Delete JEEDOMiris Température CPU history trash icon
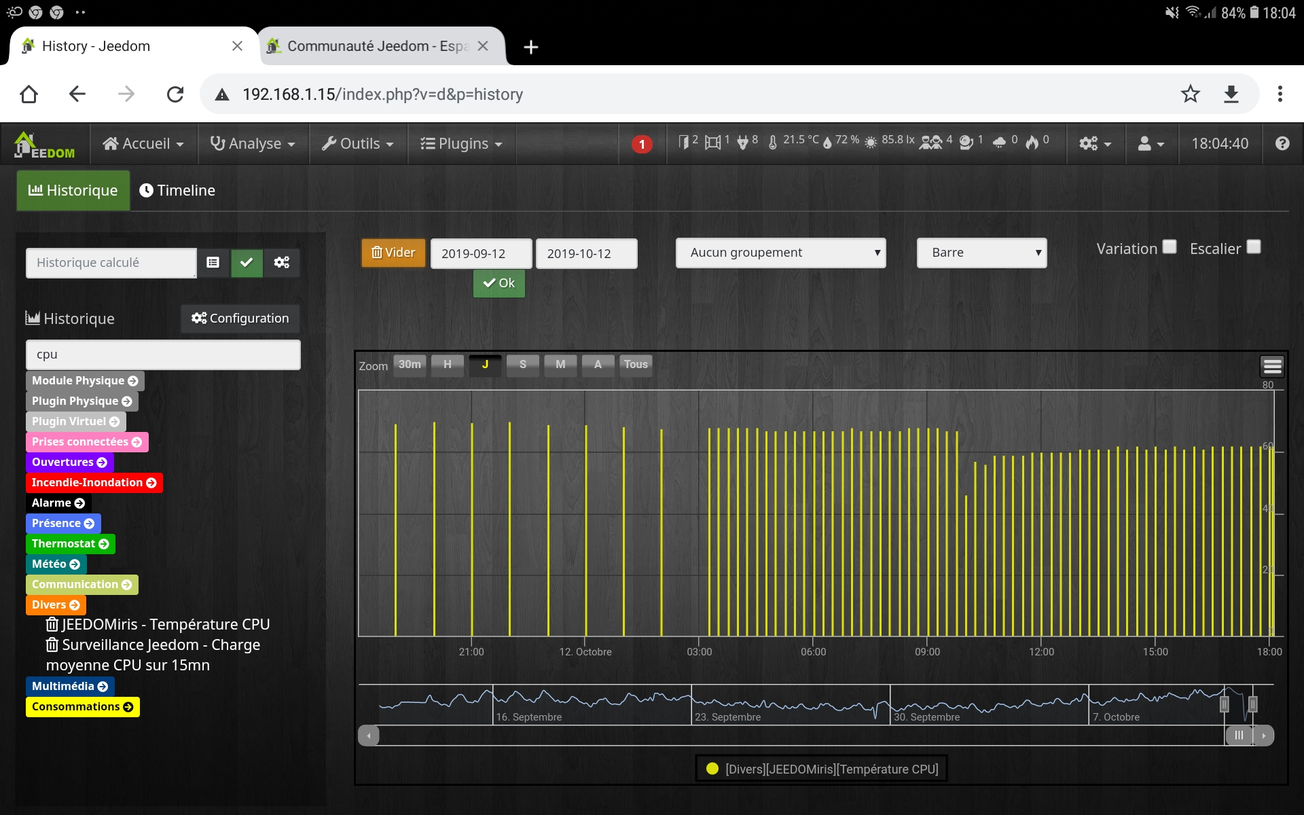Screen dimensions: 1304x815 (52, 624)
